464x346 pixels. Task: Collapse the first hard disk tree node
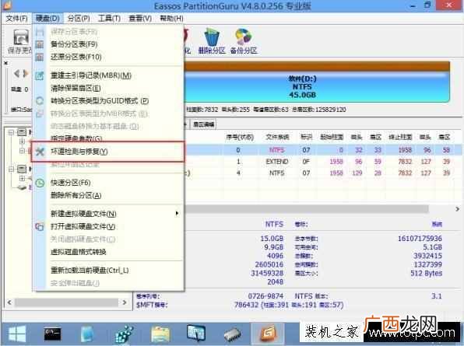(x=11, y=132)
